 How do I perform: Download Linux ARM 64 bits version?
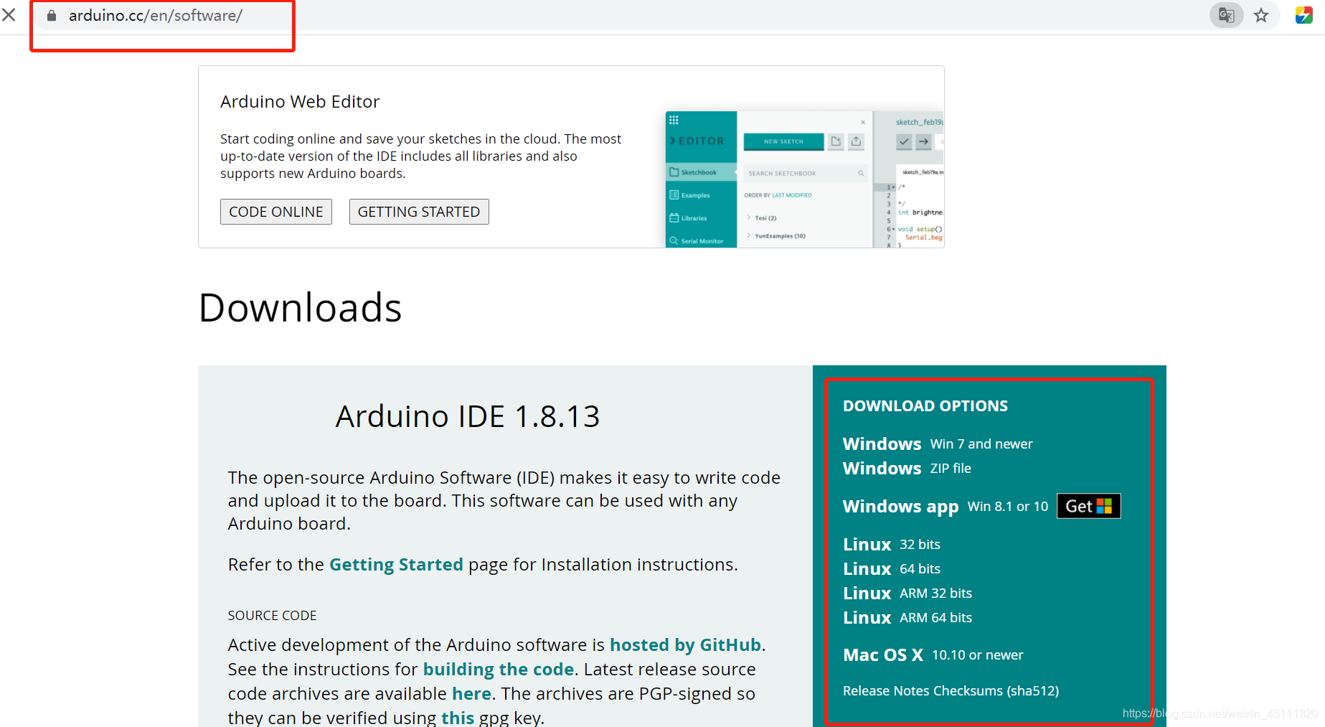[907, 617]
